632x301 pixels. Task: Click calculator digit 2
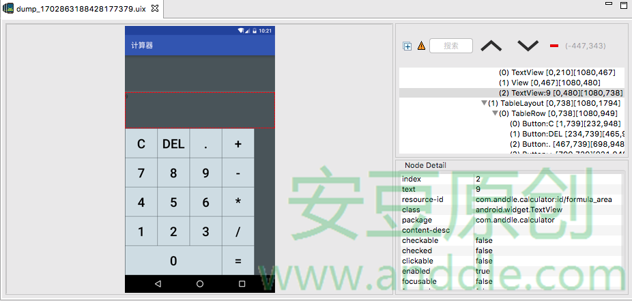pyautogui.click(x=173, y=231)
